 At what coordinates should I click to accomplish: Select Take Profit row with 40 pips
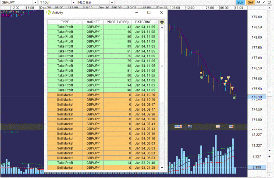[103, 32]
